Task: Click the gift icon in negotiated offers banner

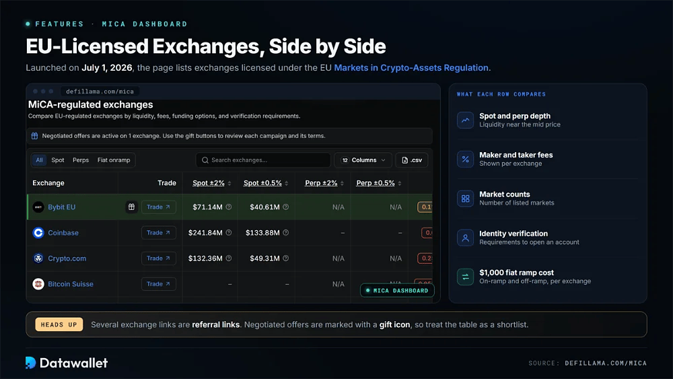Action: (34, 135)
